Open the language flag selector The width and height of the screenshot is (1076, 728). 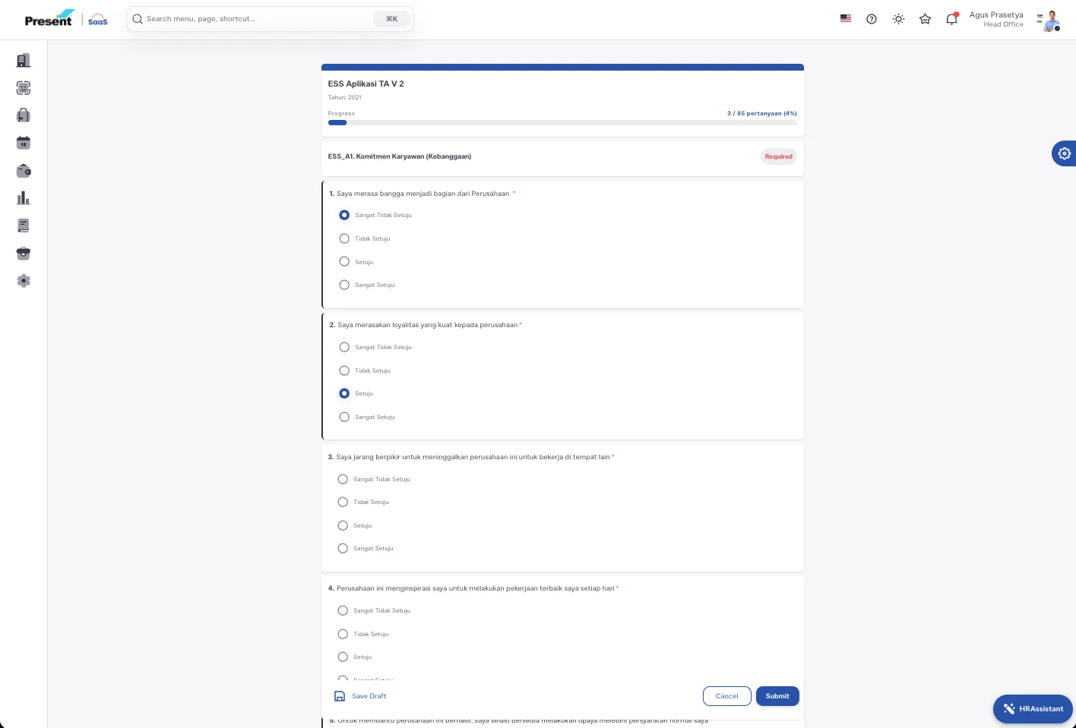846,18
